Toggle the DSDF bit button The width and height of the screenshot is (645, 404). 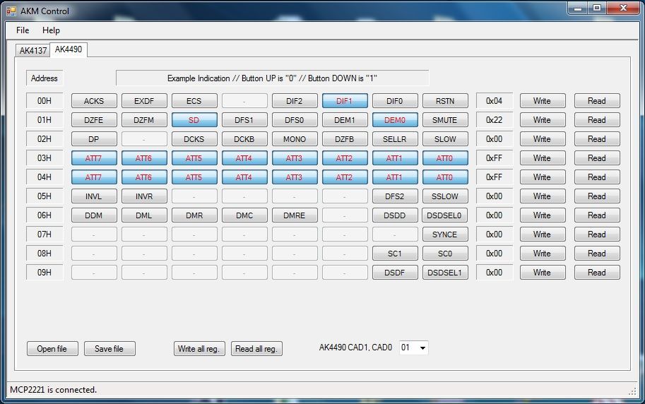point(395,273)
